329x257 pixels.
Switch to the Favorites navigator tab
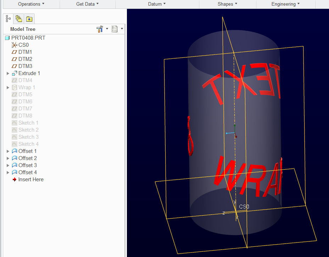[x=29, y=19]
